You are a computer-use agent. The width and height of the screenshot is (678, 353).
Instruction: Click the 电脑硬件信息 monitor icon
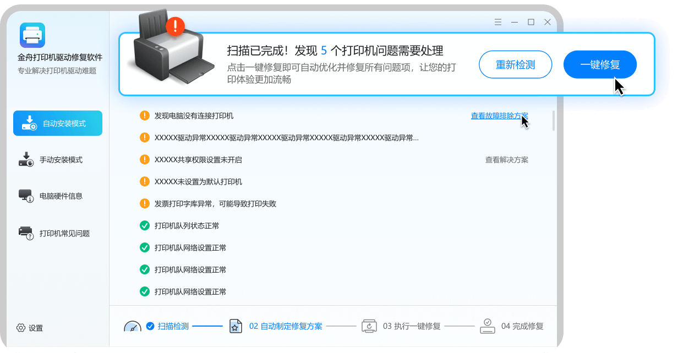click(26, 196)
